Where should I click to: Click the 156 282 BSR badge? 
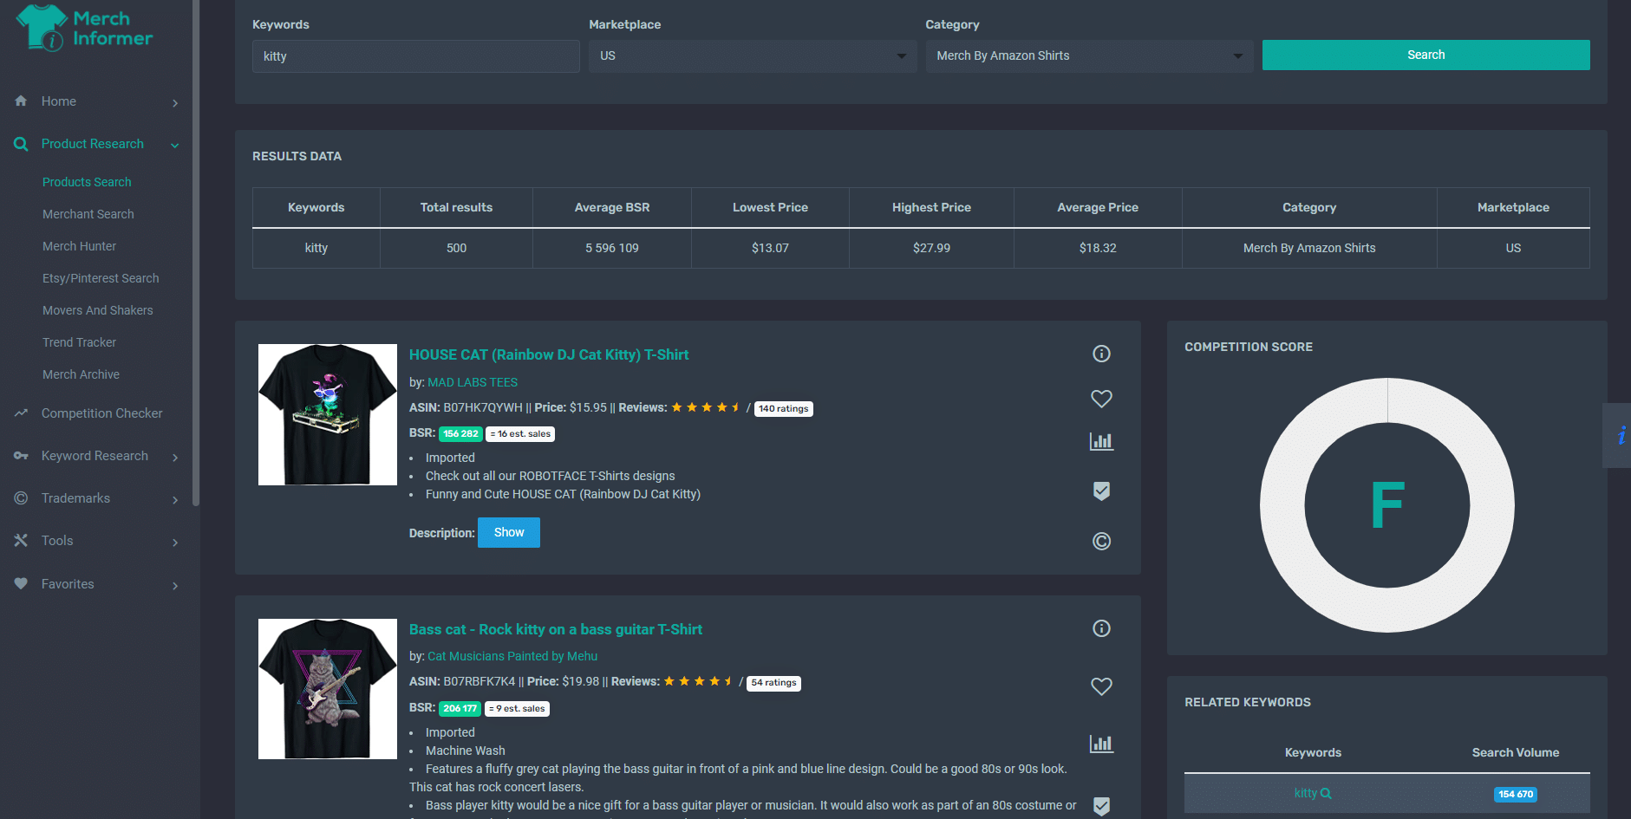[x=460, y=433]
